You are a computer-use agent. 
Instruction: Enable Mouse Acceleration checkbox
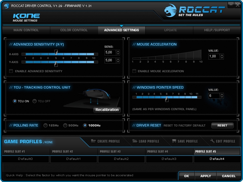pyautogui.click(x=134, y=71)
